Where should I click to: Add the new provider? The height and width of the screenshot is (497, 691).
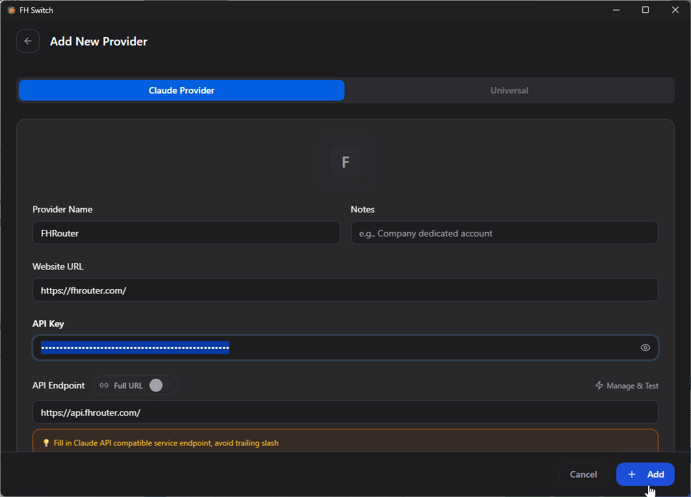coord(645,474)
